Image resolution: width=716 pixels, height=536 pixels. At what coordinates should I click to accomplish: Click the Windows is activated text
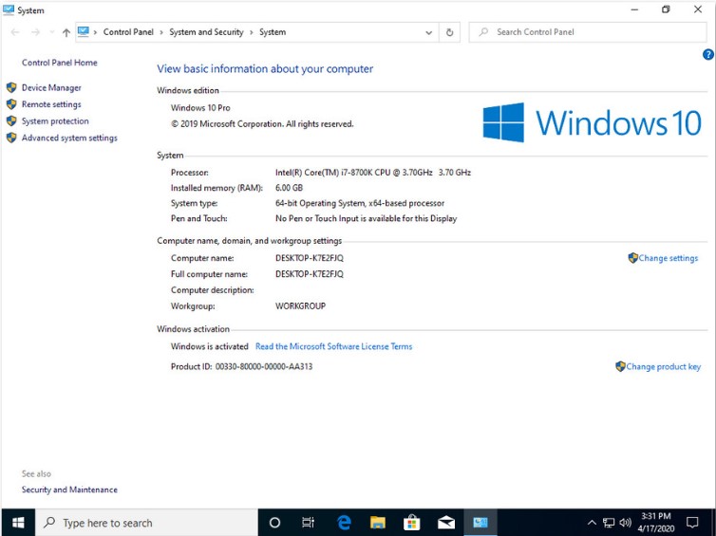click(x=210, y=346)
